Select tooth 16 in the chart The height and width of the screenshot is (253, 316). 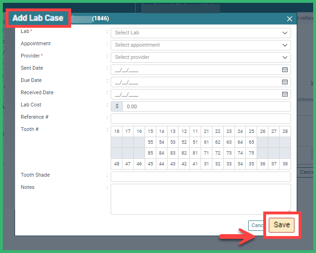[139, 131]
